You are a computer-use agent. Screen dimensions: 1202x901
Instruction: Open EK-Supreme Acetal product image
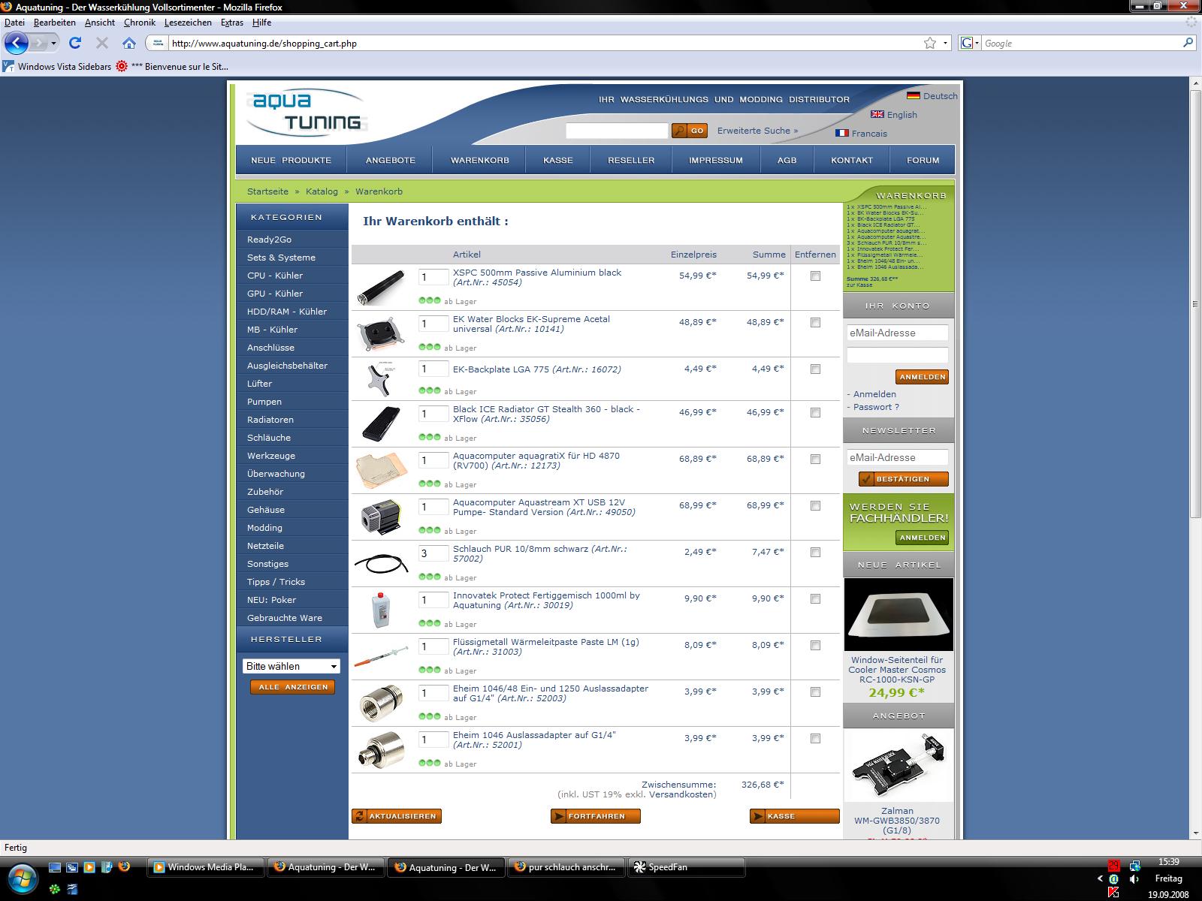point(382,334)
